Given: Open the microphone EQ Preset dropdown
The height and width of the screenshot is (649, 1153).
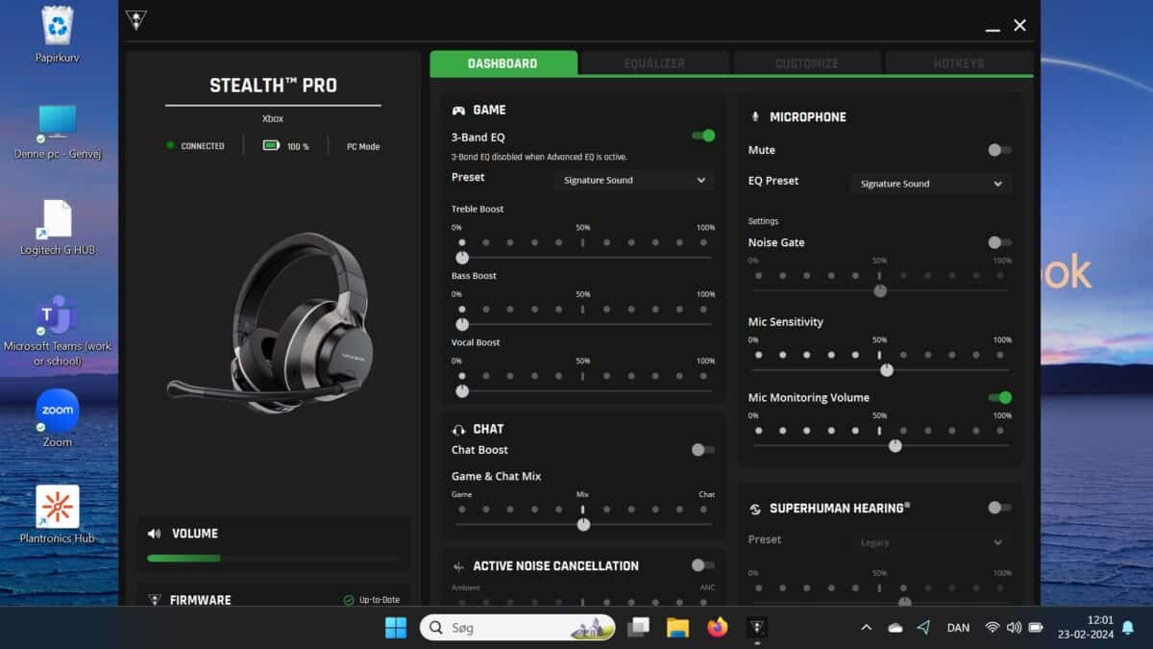Looking at the screenshot, I should click(x=931, y=184).
